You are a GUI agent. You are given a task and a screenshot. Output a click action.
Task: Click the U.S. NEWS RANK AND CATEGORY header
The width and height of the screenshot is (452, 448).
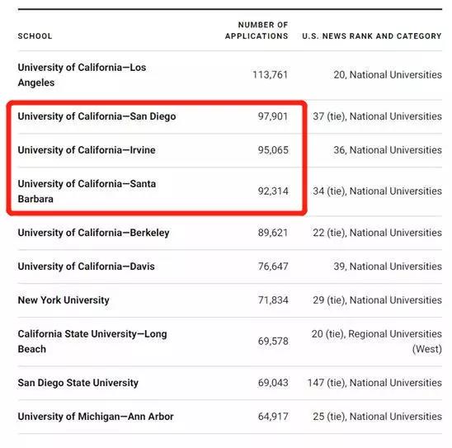point(372,36)
